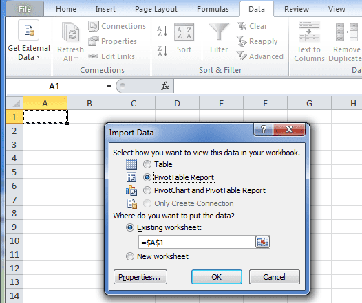This screenshot has height=303, width=362.
Task: Click the Name Box showing A1
Action: coord(54,87)
